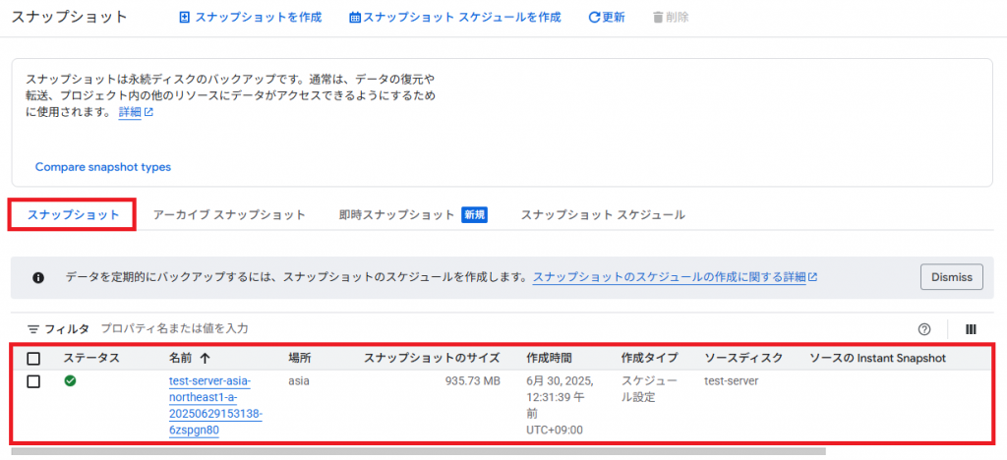Click the external link icon next to 詳細
Viewport: 1007px width, 460px height.
pyautogui.click(x=149, y=112)
